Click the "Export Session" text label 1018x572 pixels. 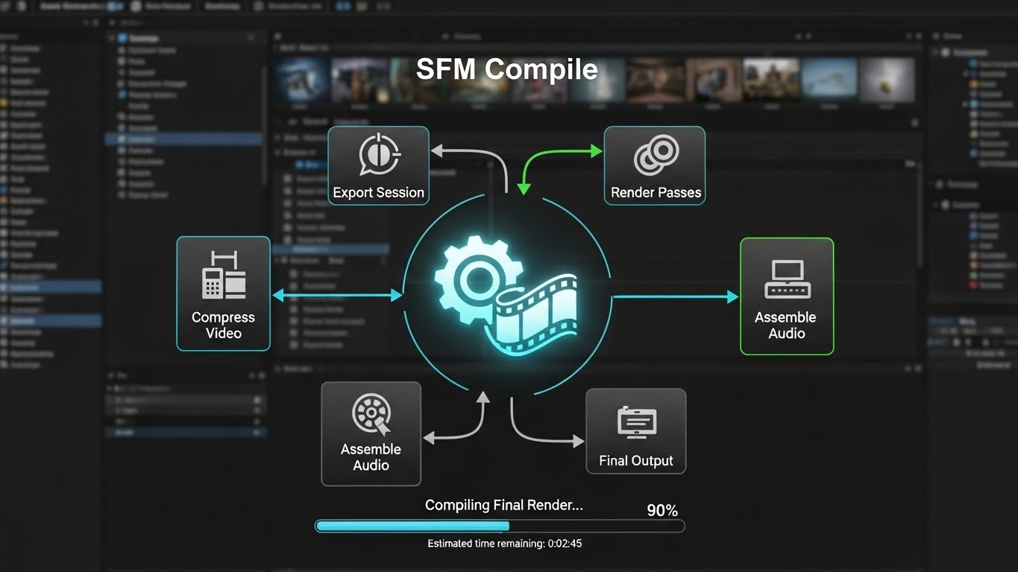(378, 192)
